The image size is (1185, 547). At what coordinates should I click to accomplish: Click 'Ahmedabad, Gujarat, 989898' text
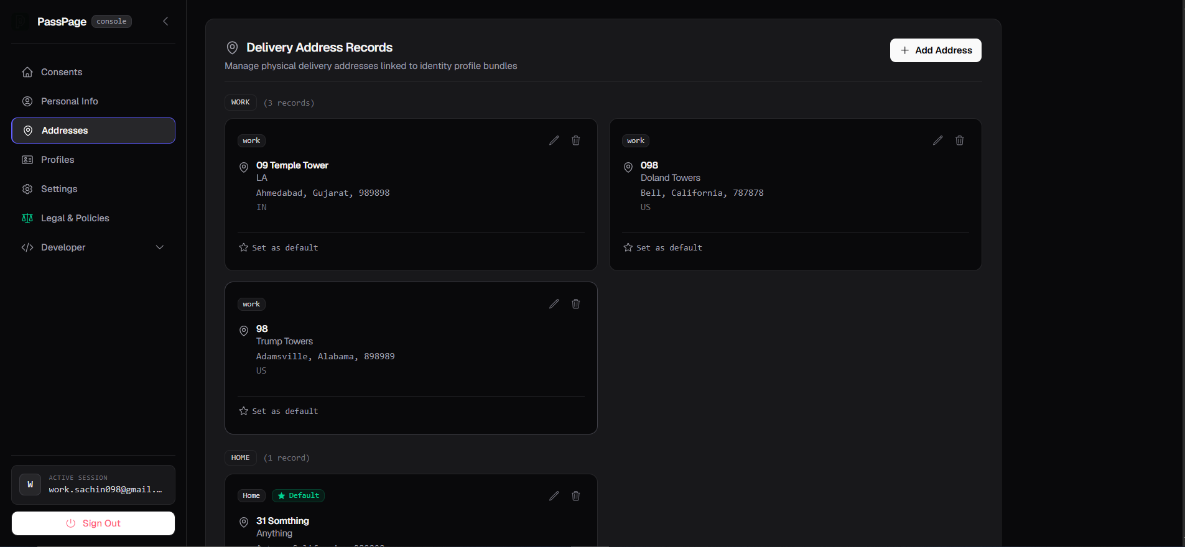(323, 193)
